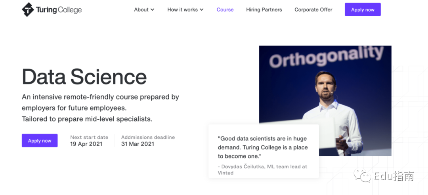This screenshot has height=195, width=428.
Task: Click Apply now under the course description
Action: pyautogui.click(x=40, y=141)
